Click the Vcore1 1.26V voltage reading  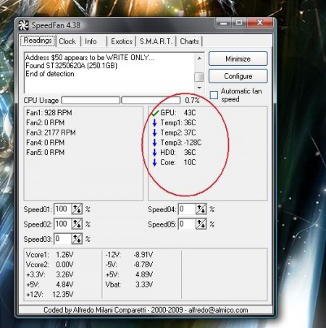pos(49,255)
